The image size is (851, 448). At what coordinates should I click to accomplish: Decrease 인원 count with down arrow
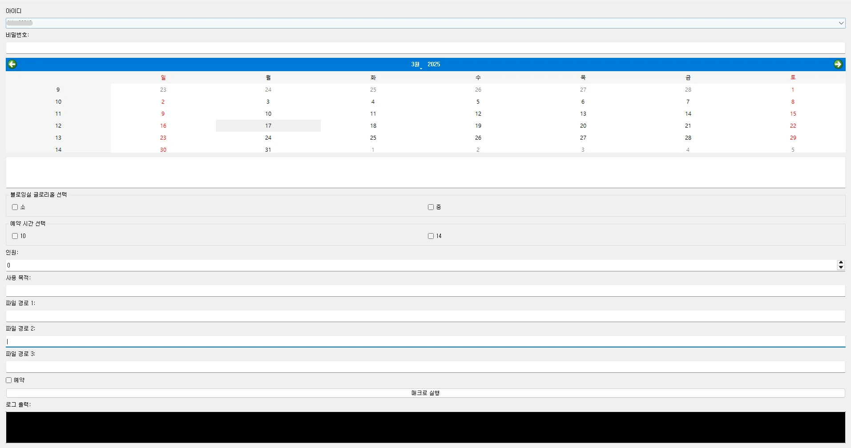click(840, 268)
